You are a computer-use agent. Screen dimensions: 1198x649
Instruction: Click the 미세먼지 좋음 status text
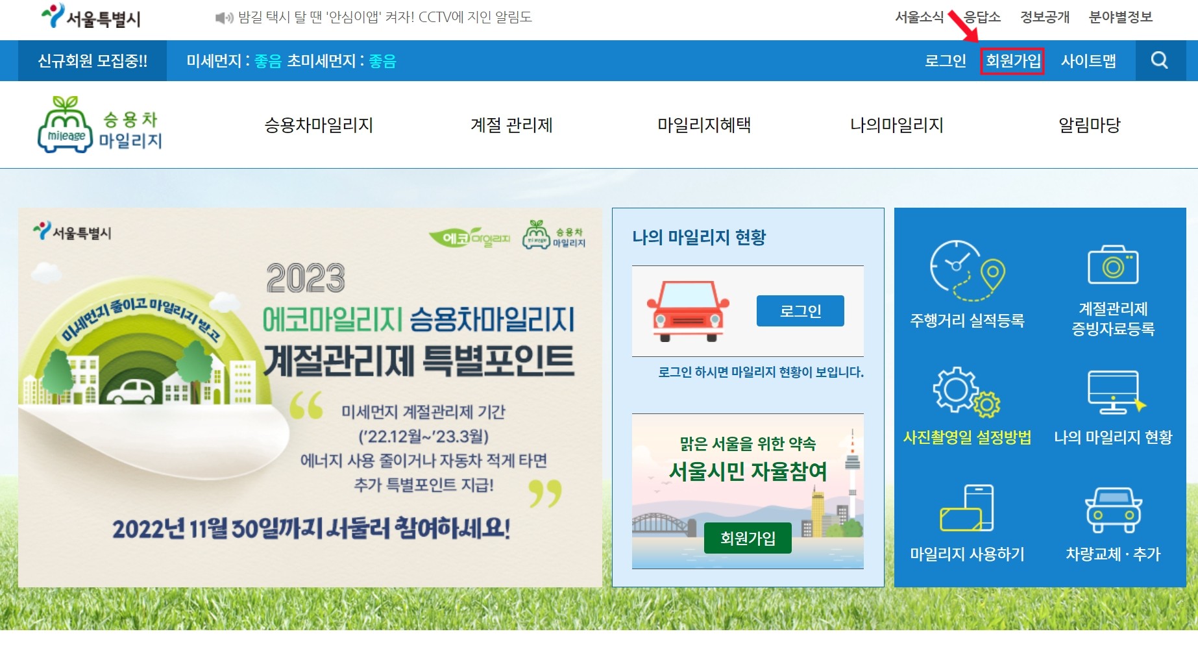[234, 61]
